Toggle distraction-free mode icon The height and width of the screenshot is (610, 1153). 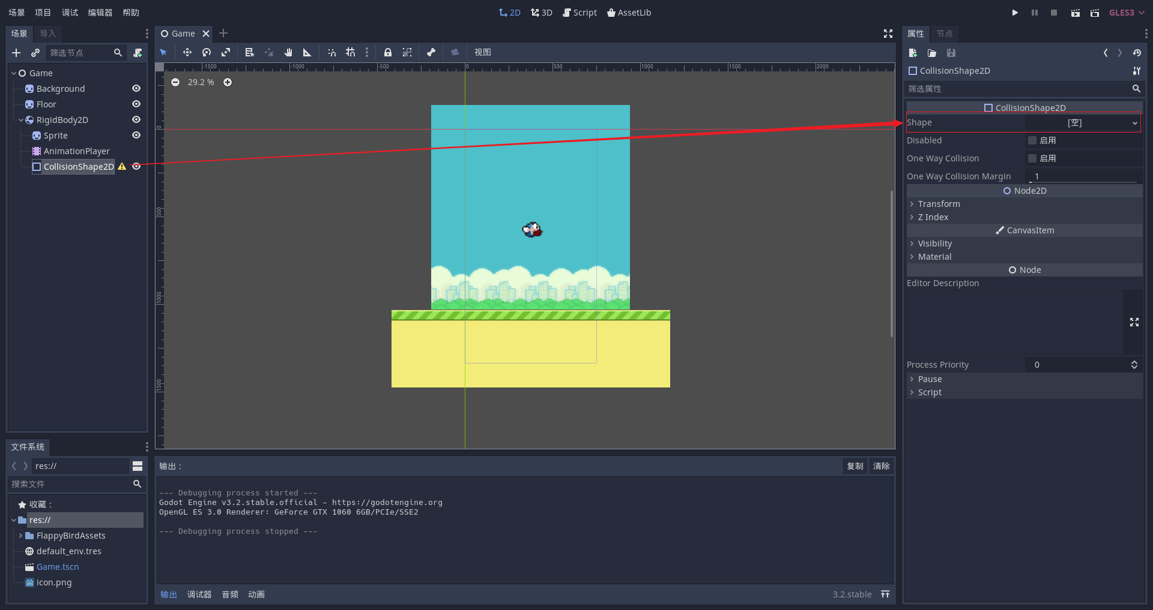(x=888, y=34)
